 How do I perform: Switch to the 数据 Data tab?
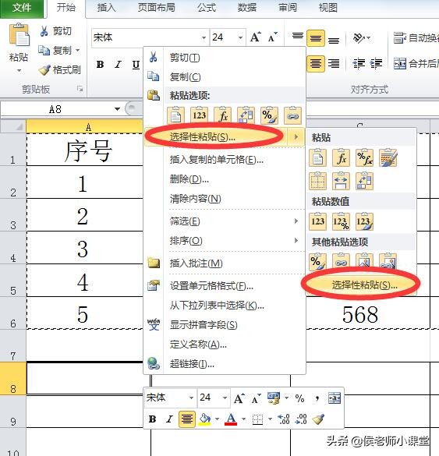247,7
